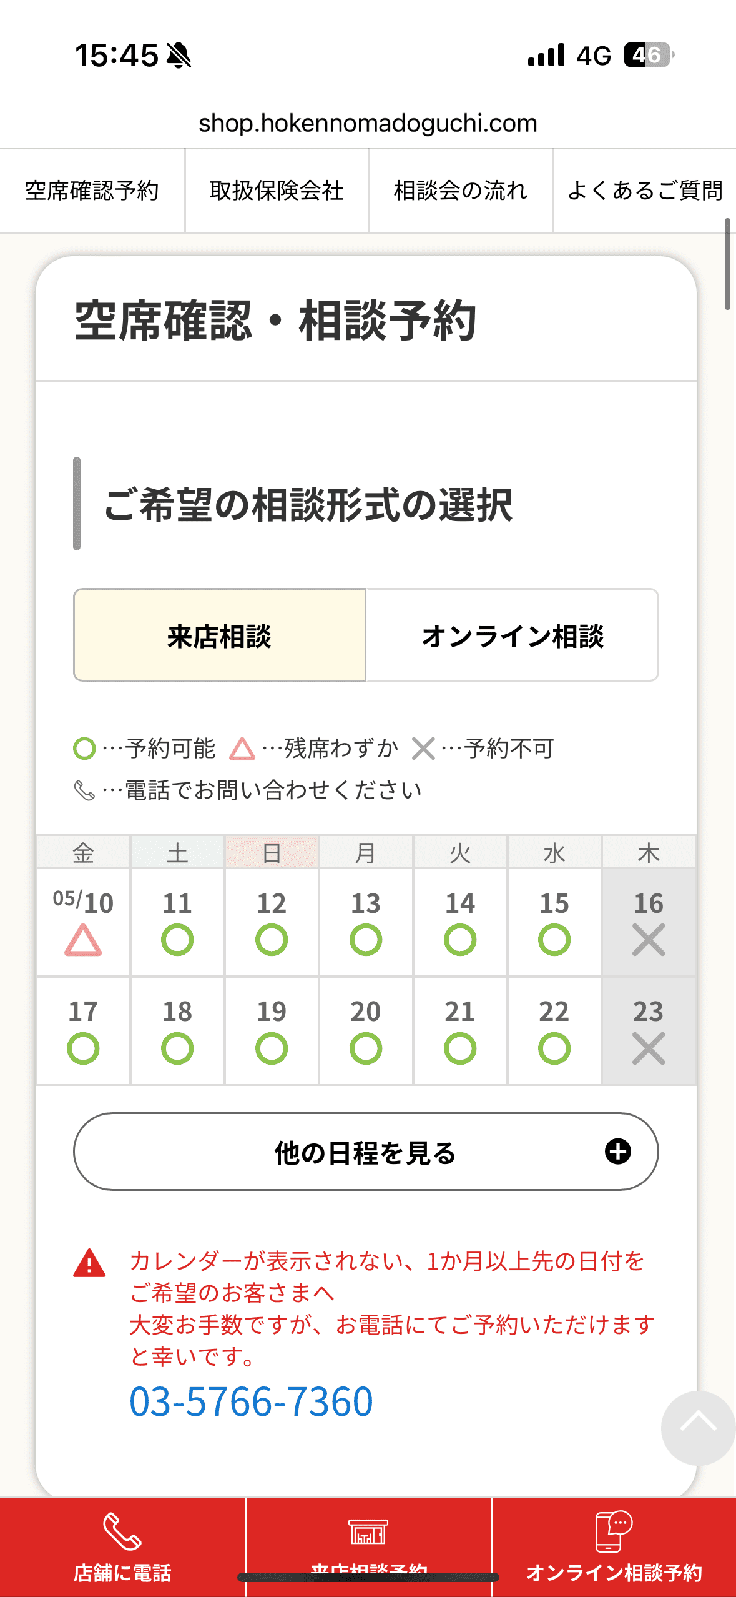Select the circle availability on the 22nd
Image resolution: width=736 pixels, height=1597 pixels.
point(554,1048)
